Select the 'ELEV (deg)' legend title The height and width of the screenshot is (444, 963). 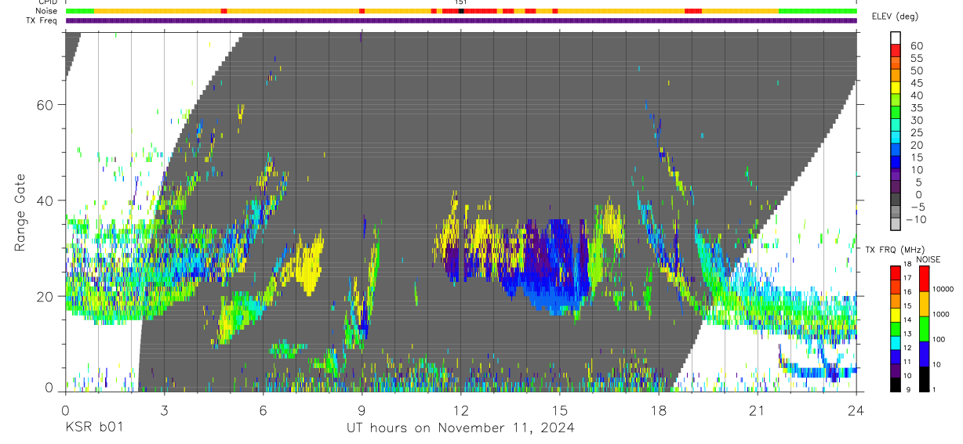coord(895,16)
